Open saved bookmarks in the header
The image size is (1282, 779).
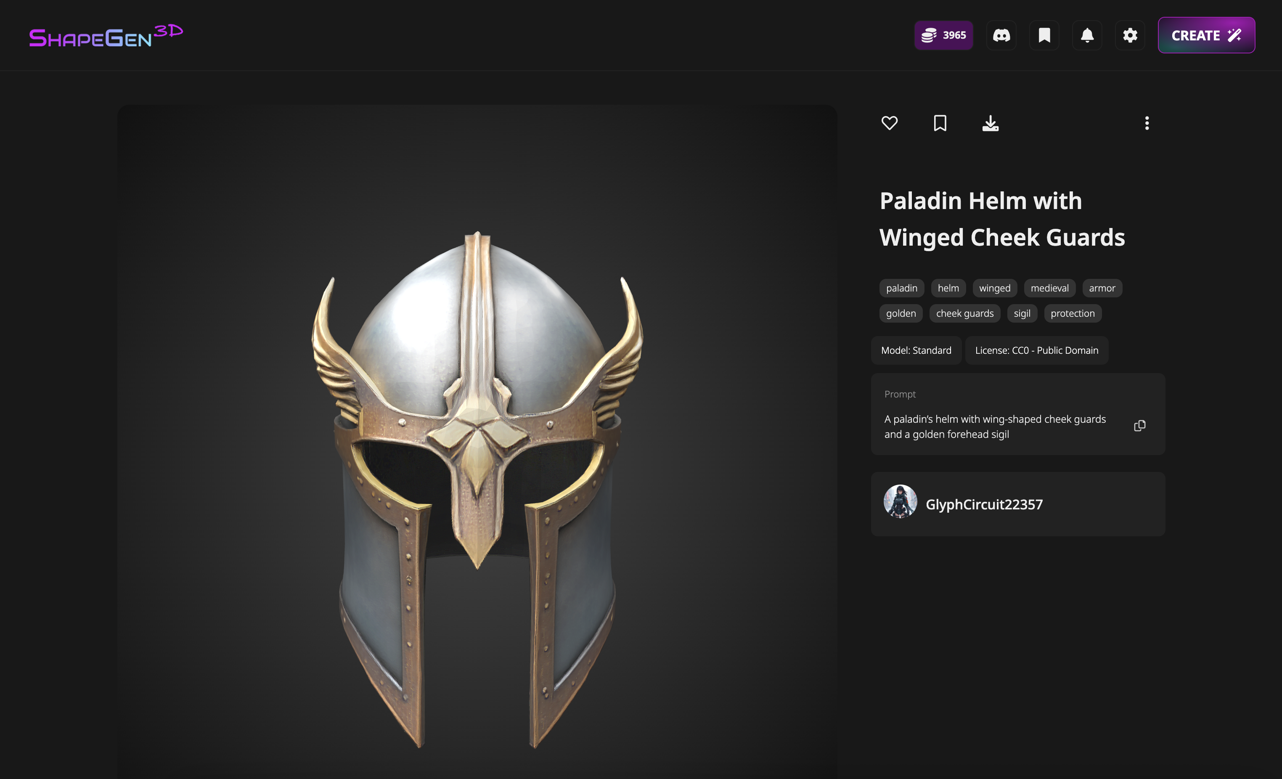(1044, 35)
